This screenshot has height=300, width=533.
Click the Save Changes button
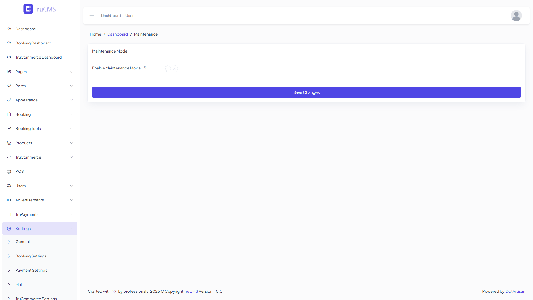306,92
